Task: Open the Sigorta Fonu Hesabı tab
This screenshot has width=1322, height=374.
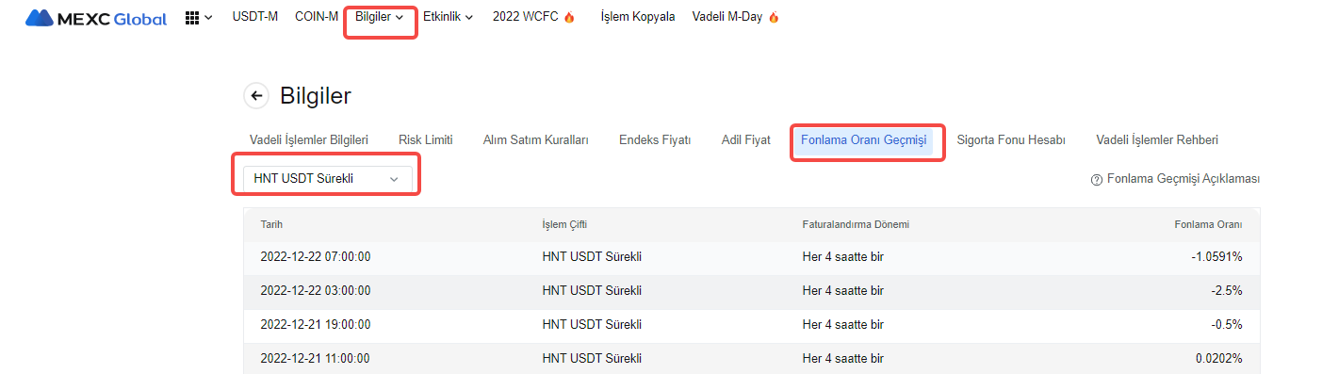Action: click(x=1011, y=140)
